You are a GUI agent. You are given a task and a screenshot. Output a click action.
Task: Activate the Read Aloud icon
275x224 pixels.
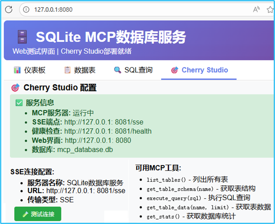pos(257,10)
